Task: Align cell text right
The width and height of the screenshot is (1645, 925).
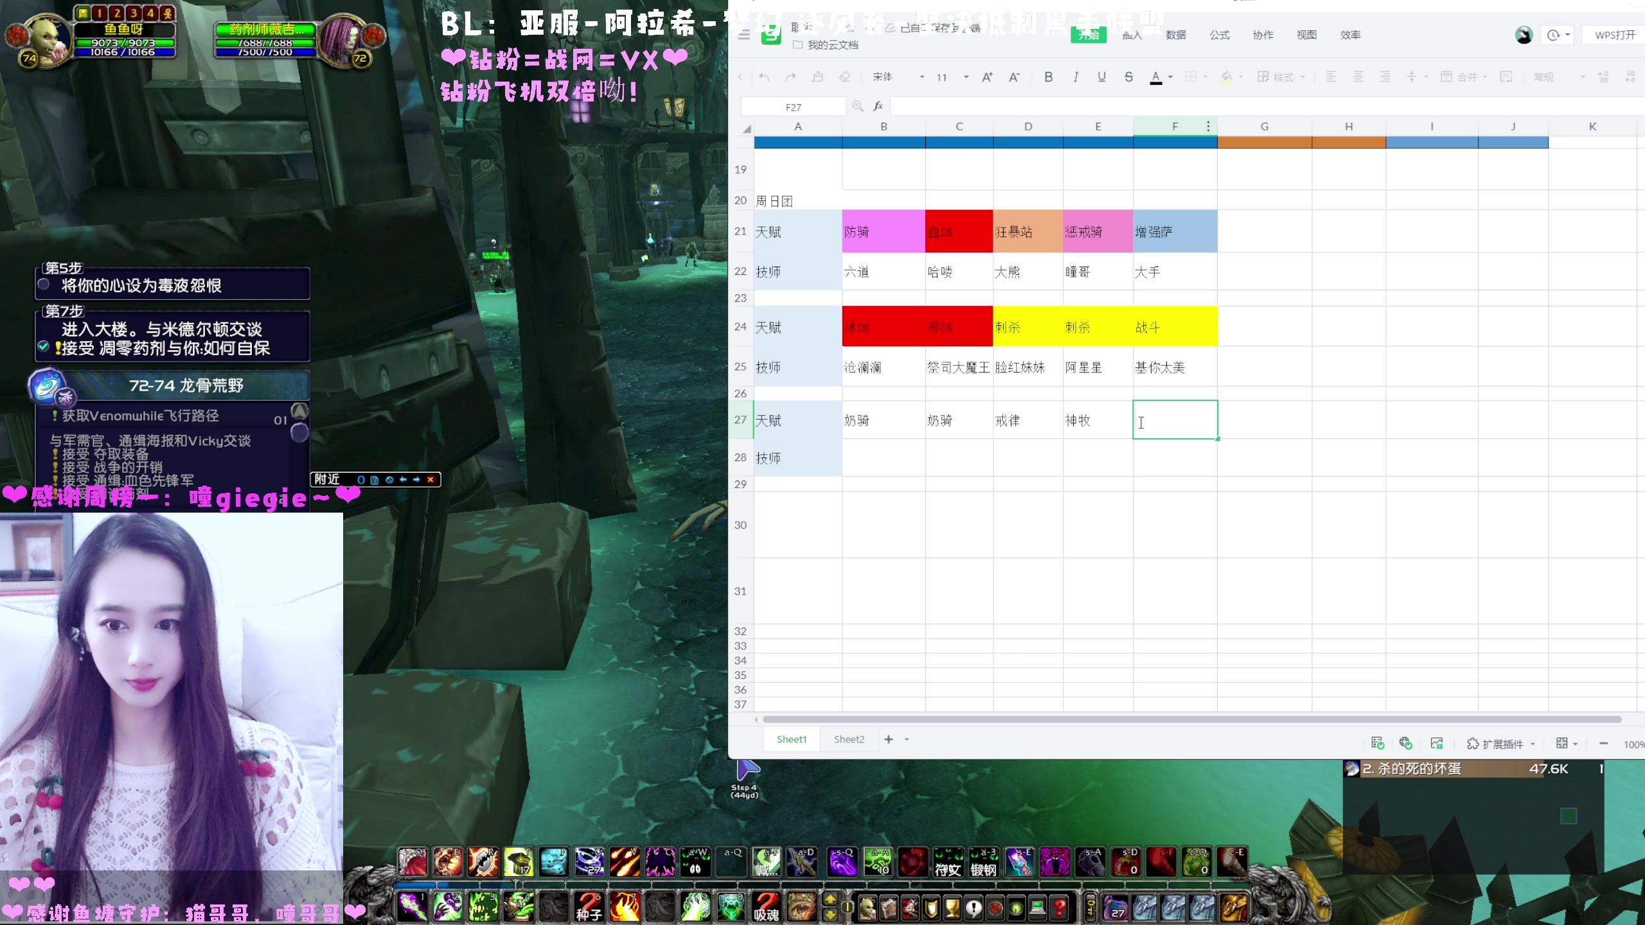Action: pyautogui.click(x=1385, y=77)
